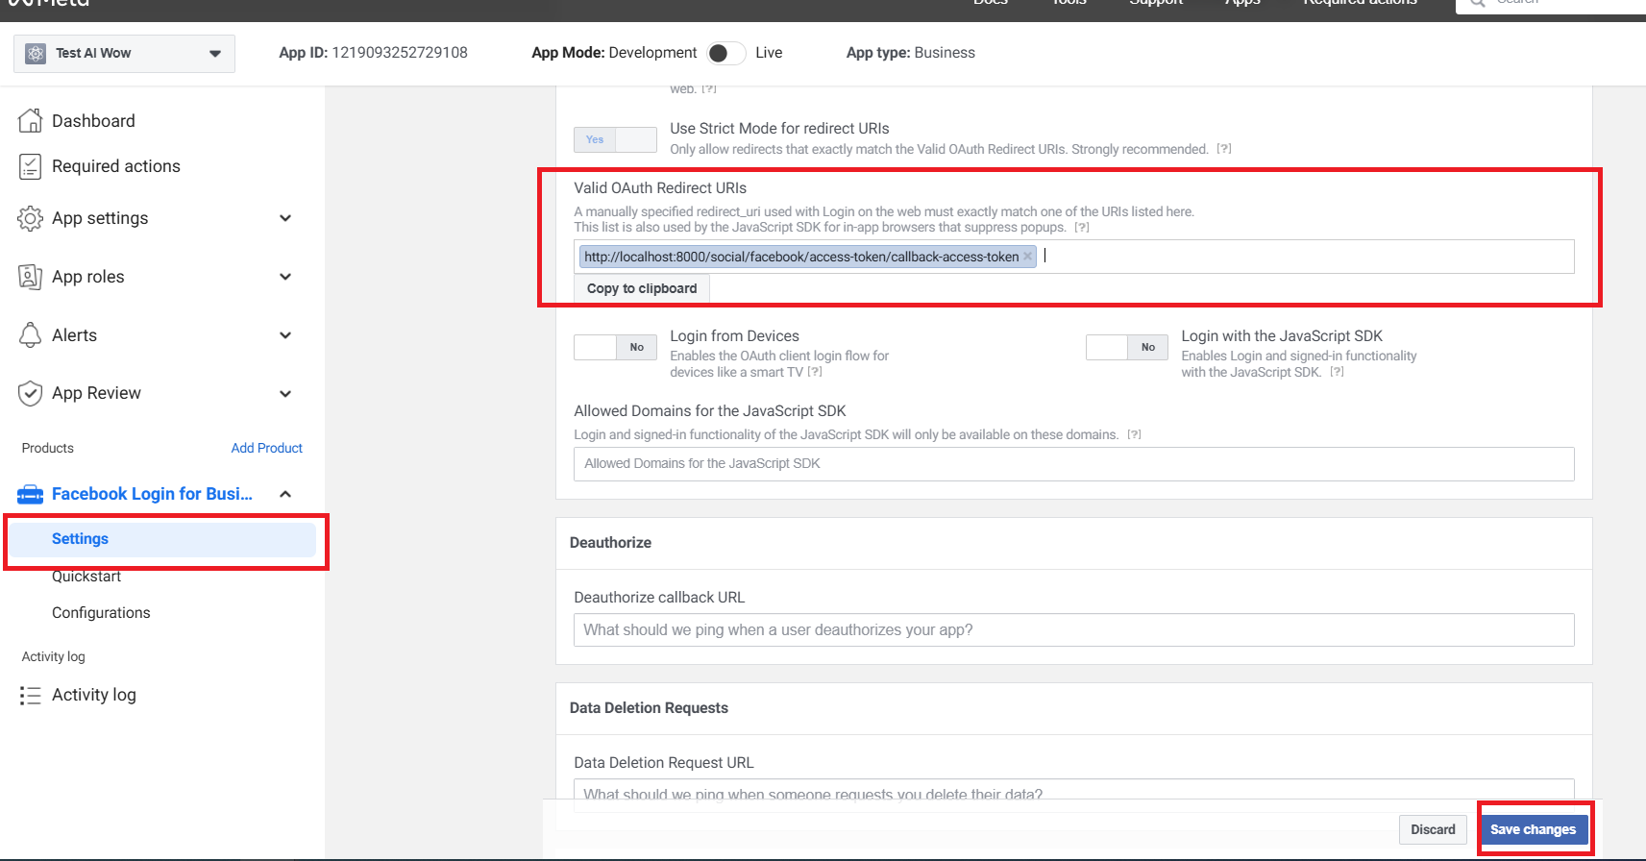Click the Required actions checklist icon
Screen dimensions: 1646x861
pyautogui.click(x=31, y=166)
